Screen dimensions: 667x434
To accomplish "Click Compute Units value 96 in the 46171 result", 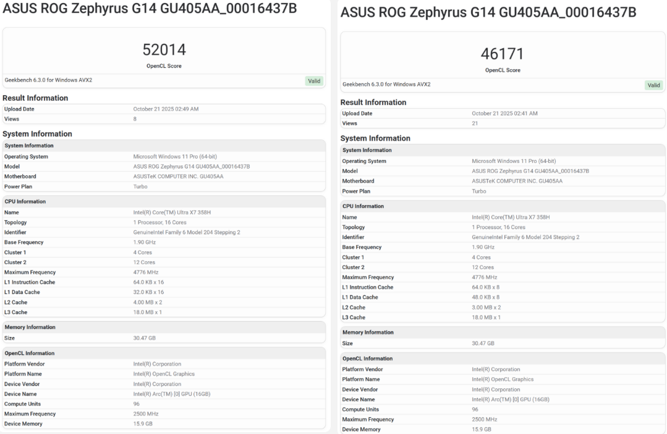I will click(x=475, y=410).
